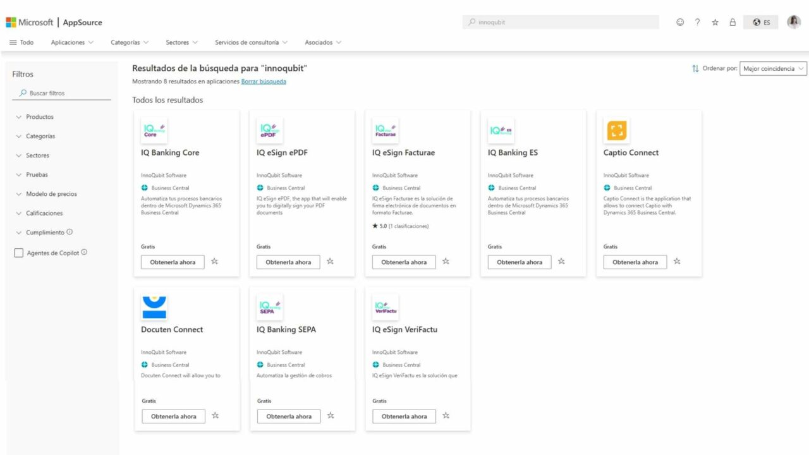Screen dimensions: 809x455
Task: Click Obtenerla ahora for IQ eSign VeriFactu
Action: pyautogui.click(x=404, y=416)
